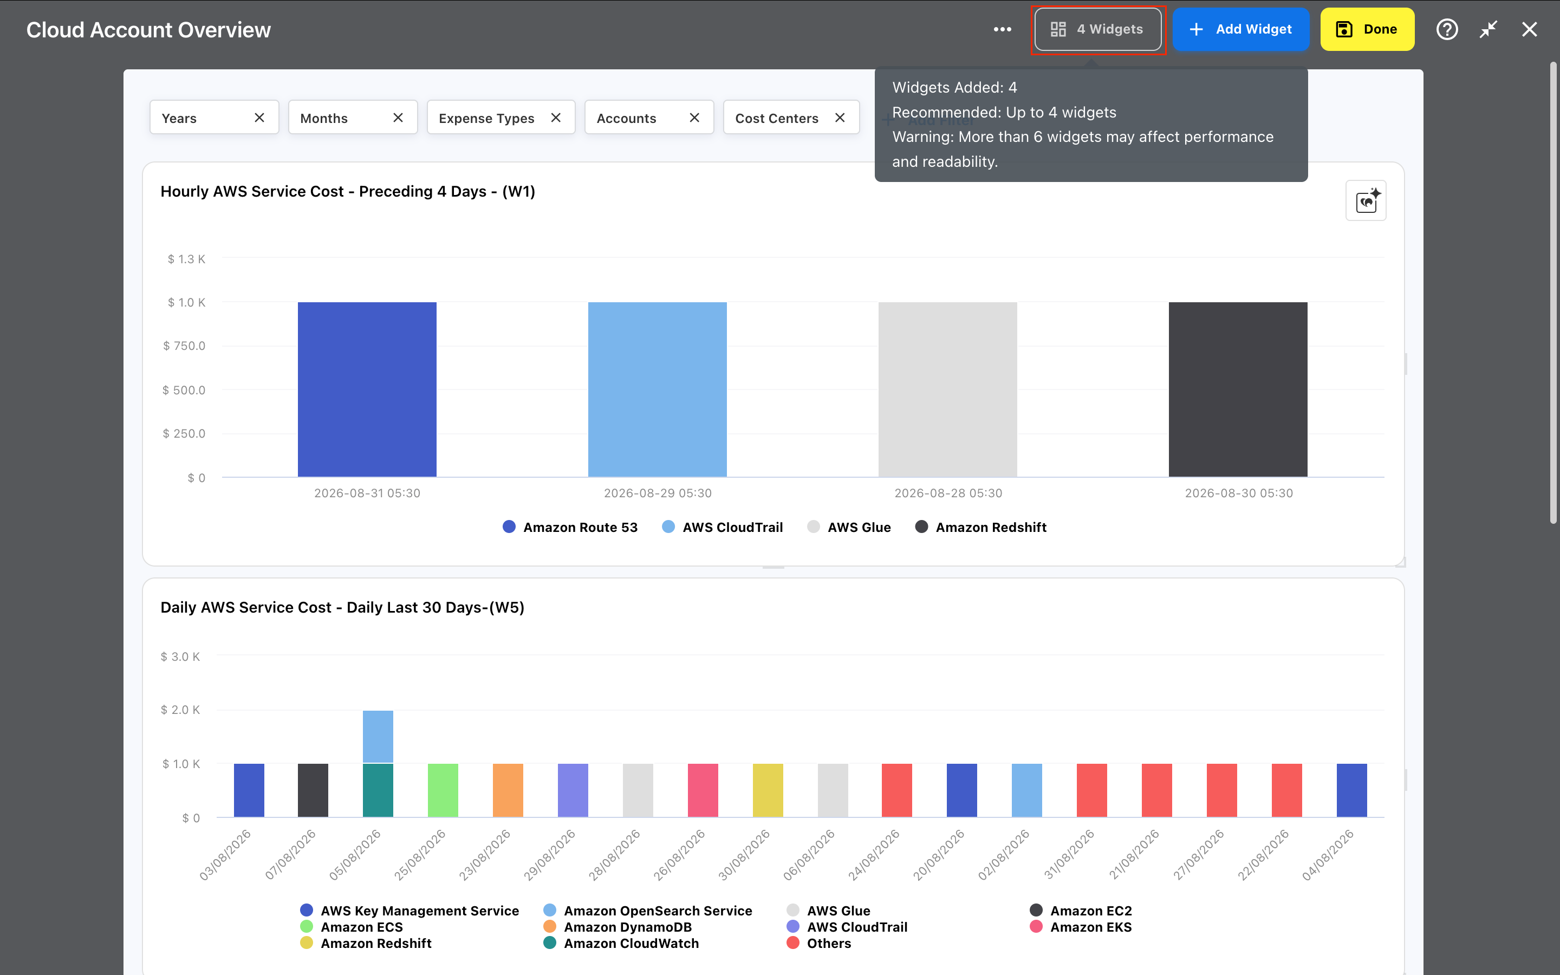
Task: Toggle AWS Key Management Service legend in W5
Action: click(409, 910)
